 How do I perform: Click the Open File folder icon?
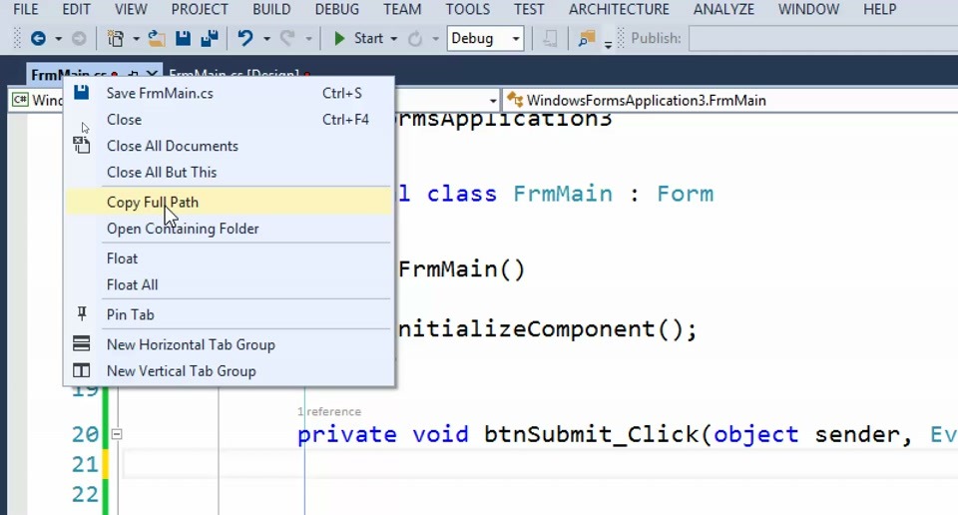pos(157,39)
